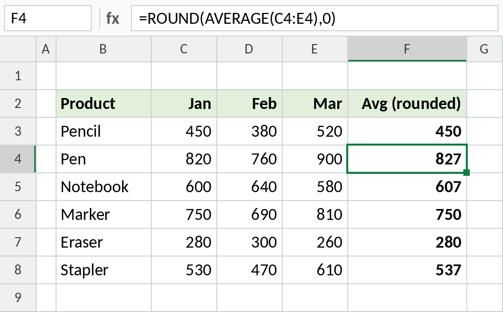
Task: Select column C header
Action: click(184, 49)
